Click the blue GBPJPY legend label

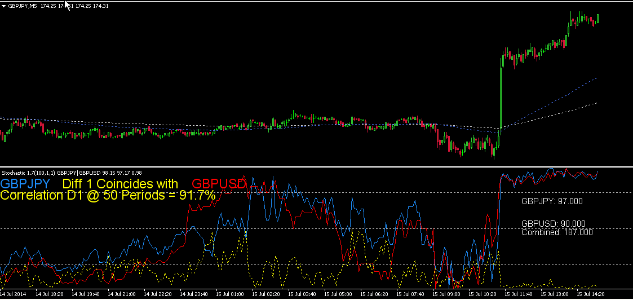click(25, 184)
